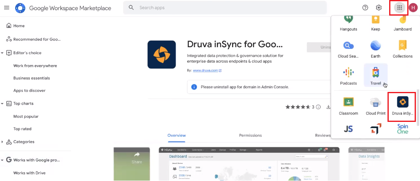The width and height of the screenshot is (420, 181).
Task: Select Apps to discover
Action: click(x=30, y=91)
